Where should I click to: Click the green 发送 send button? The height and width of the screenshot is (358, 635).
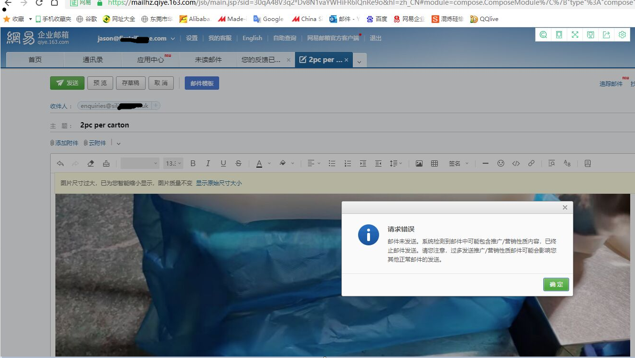tap(67, 83)
